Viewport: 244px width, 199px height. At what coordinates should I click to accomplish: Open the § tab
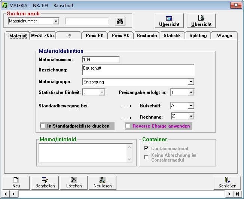coord(70,36)
